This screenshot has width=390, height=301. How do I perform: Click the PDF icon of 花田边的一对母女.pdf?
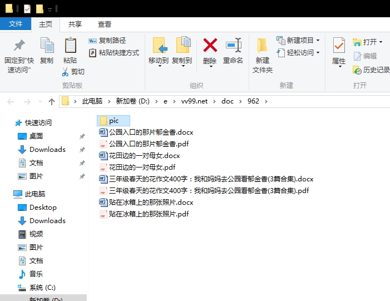coord(103,167)
